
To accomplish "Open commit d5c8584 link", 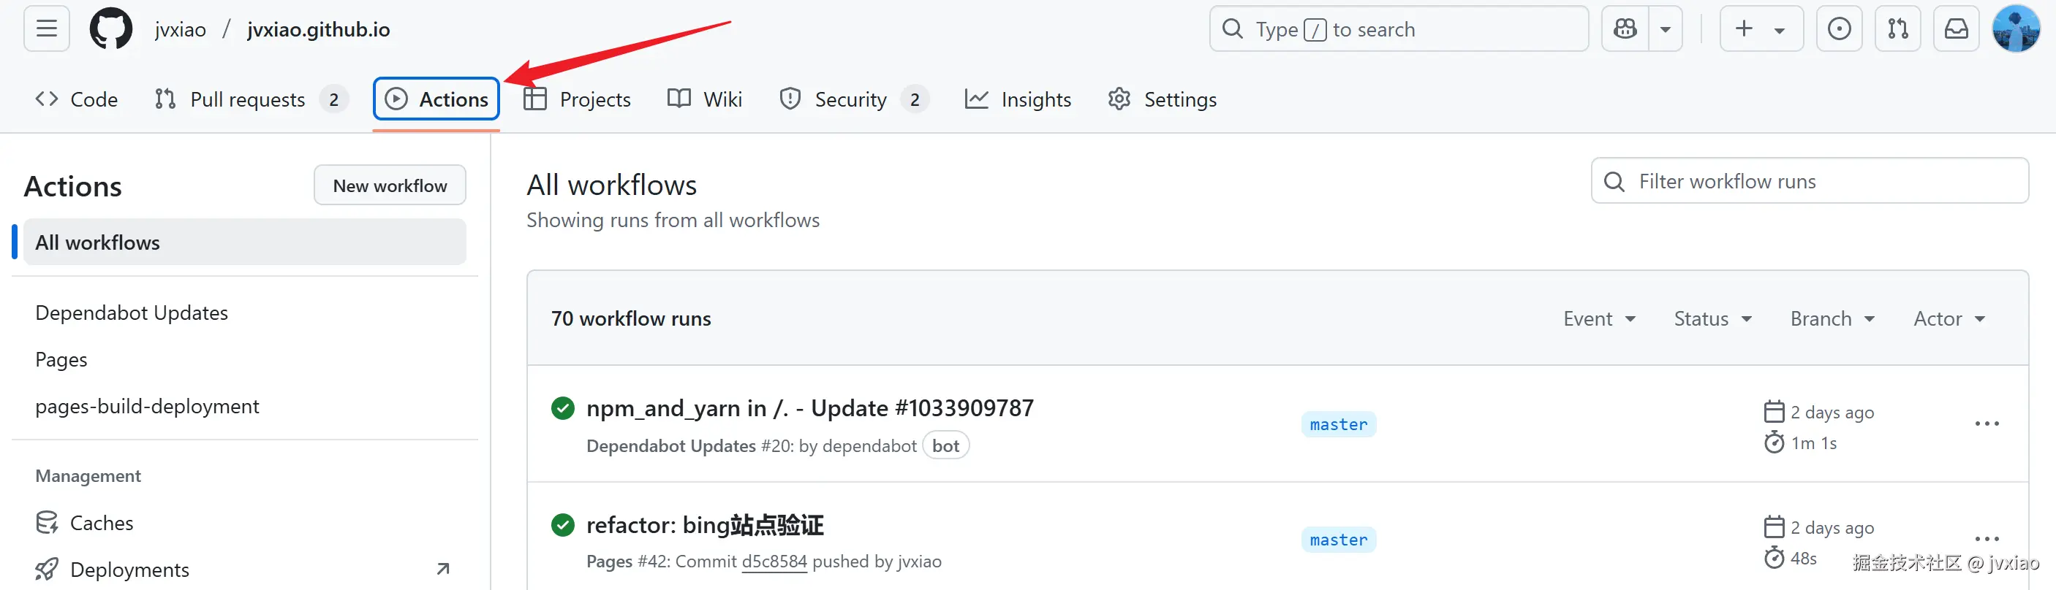I will 774,562.
